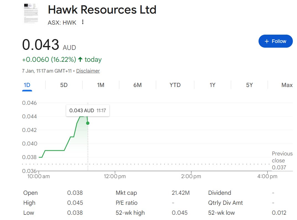The image size is (297, 220).
Task: Click the Previous close 0.037 label
Action: (x=282, y=160)
